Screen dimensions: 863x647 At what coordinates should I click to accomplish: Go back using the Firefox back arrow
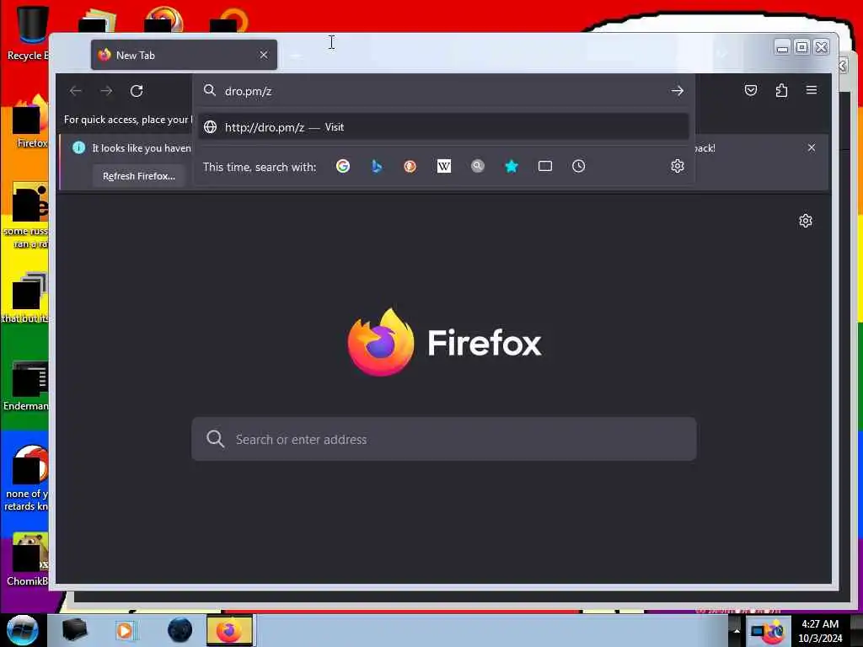[x=76, y=91]
